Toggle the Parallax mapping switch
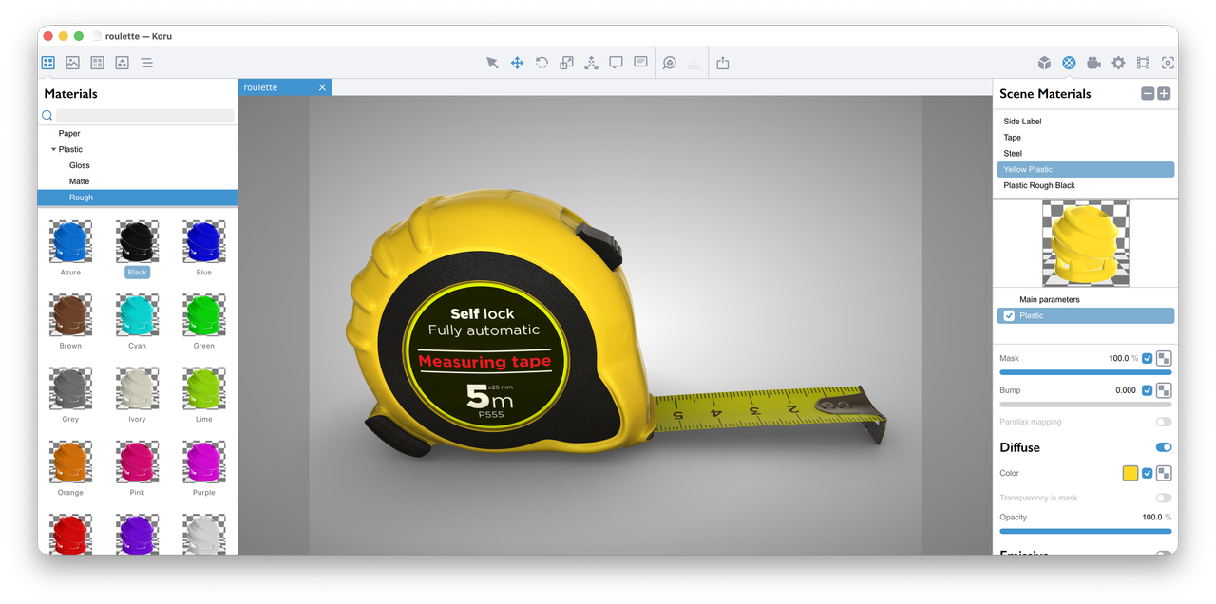This screenshot has height=604, width=1216. [x=1164, y=422]
